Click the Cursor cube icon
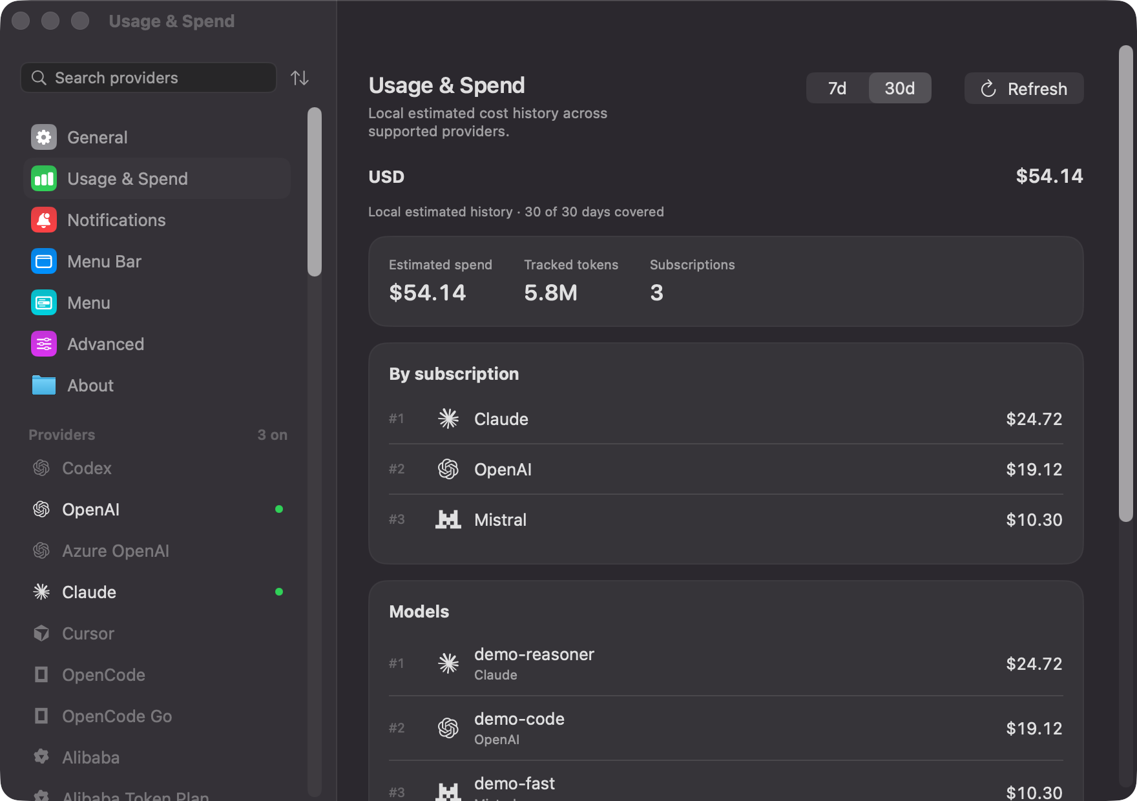The width and height of the screenshot is (1137, 801). 41,633
